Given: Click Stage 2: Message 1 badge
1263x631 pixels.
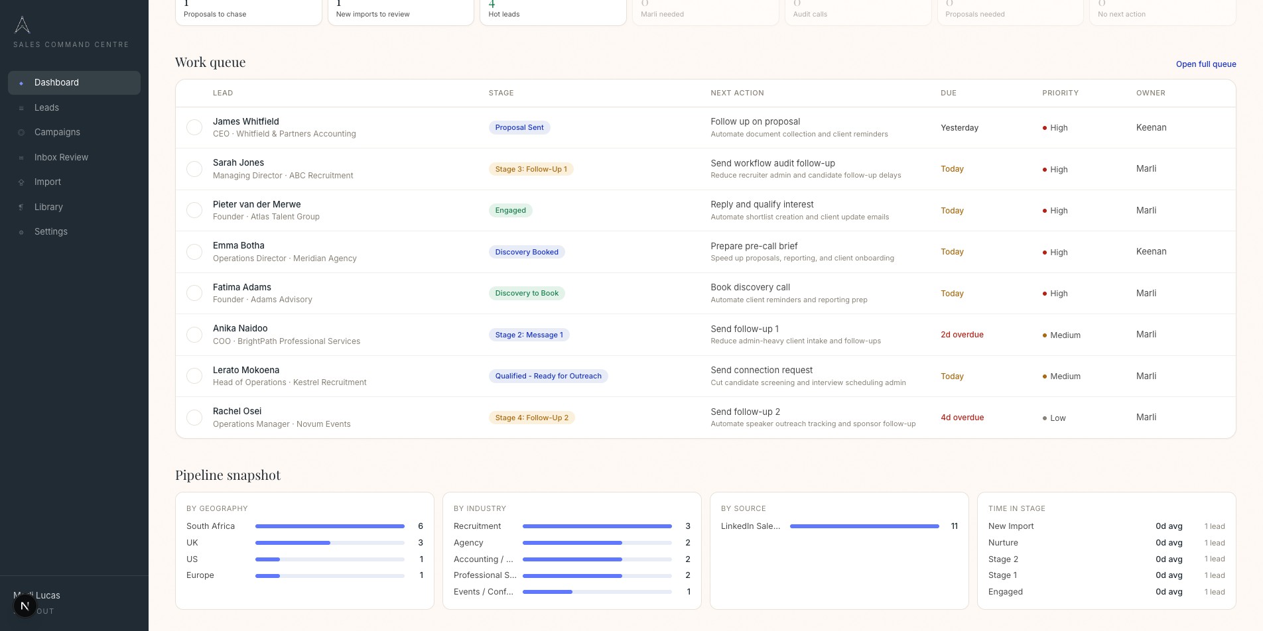Looking at the screenshot, I should tap(529, 335).
